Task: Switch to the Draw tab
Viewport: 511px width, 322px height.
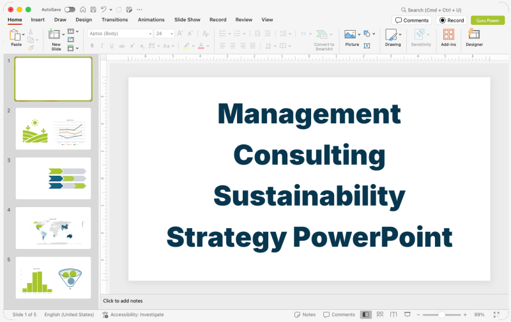Action: (60, 20)
